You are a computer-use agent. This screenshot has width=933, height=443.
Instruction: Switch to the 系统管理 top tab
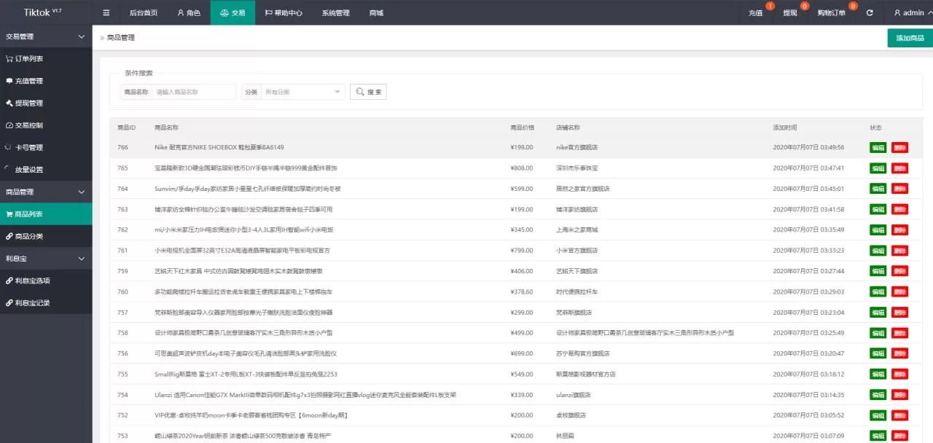(x=335, y=12)
